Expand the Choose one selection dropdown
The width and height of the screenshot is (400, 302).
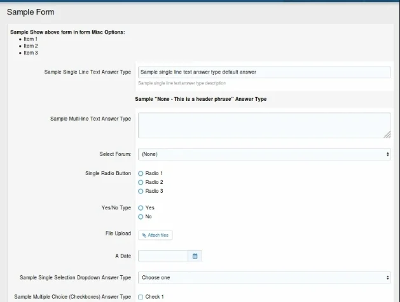(264, 277)
